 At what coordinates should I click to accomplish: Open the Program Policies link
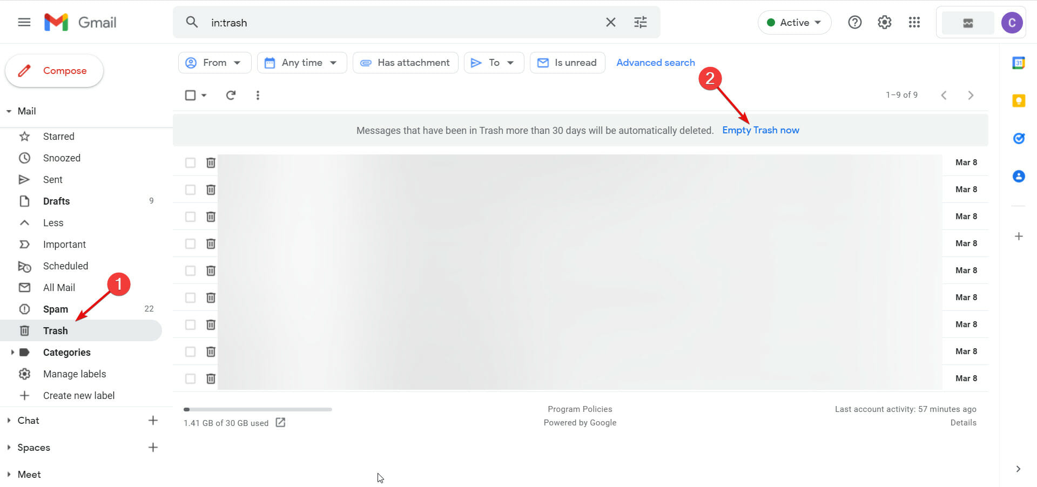(580, 409)
